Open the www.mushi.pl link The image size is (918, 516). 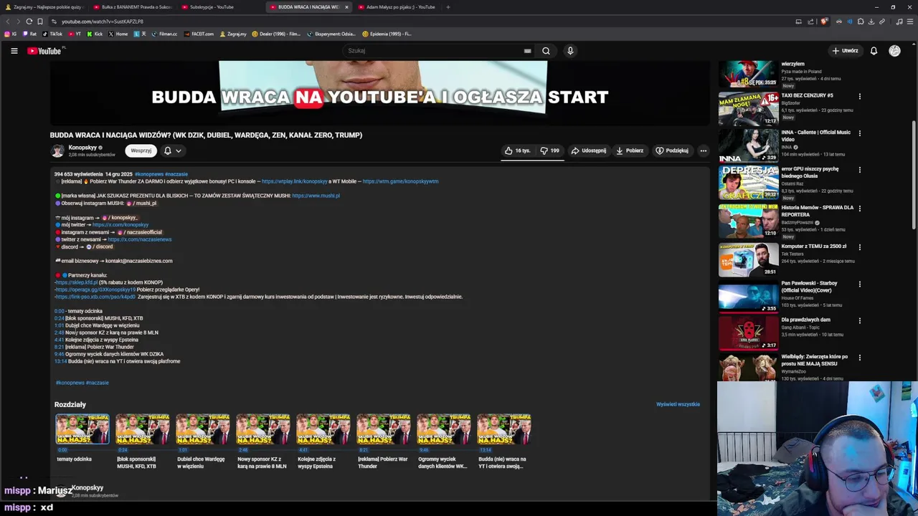pos(316,196)
